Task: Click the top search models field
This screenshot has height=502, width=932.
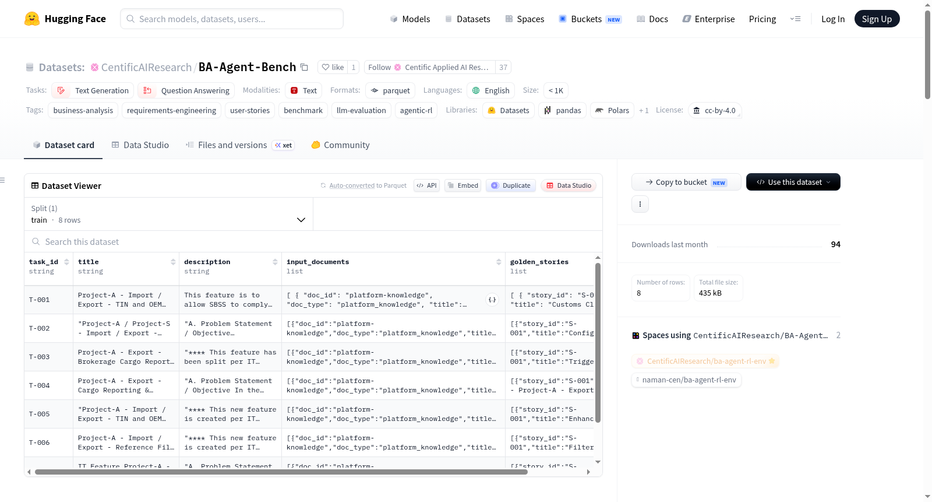Action: 232,19
